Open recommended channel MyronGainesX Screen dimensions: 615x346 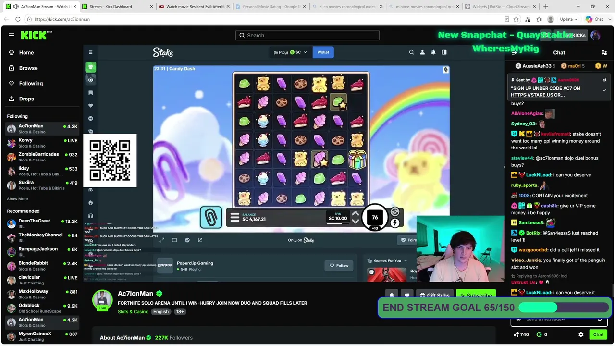click(x=42, y=336)
